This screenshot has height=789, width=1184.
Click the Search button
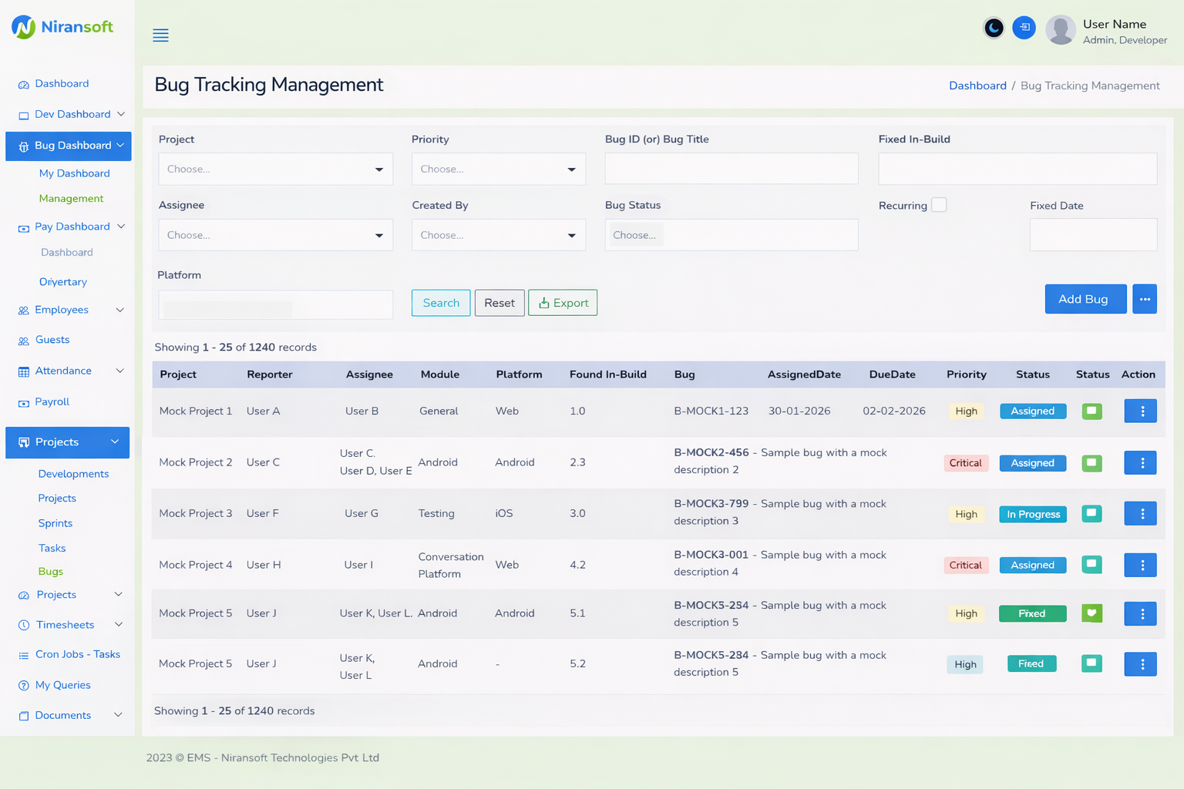440,302
